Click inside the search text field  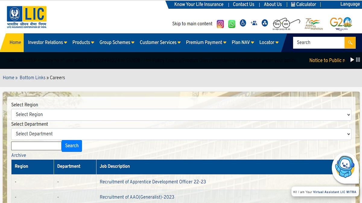[36, 146]
